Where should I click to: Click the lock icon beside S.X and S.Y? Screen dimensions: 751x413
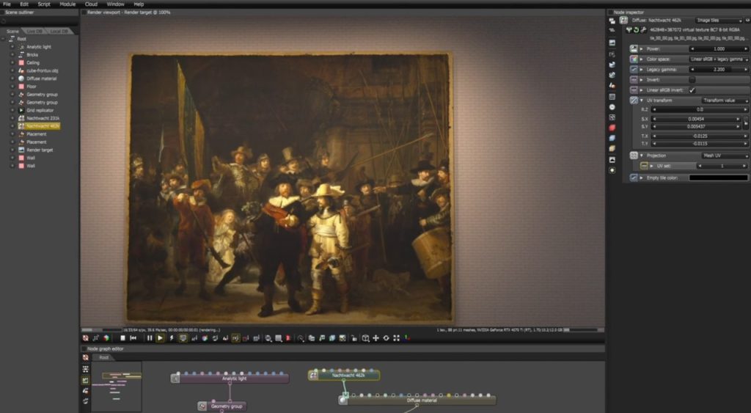coord(746,123)
